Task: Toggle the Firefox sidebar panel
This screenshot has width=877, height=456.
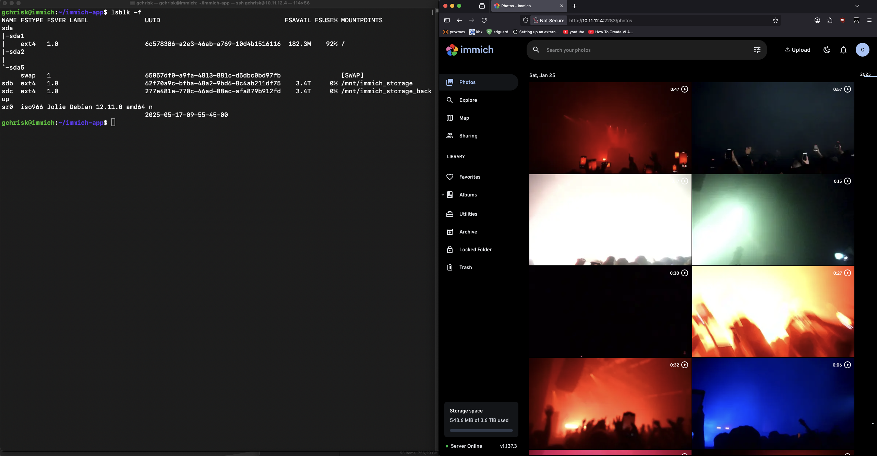Action: (447, 21)
